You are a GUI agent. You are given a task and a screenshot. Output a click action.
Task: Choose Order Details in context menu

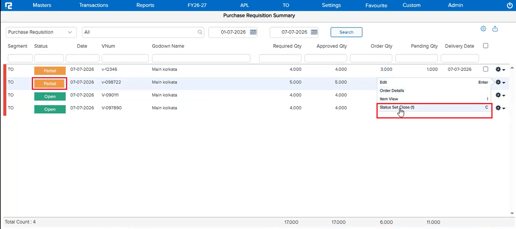[x=434, y=91]
